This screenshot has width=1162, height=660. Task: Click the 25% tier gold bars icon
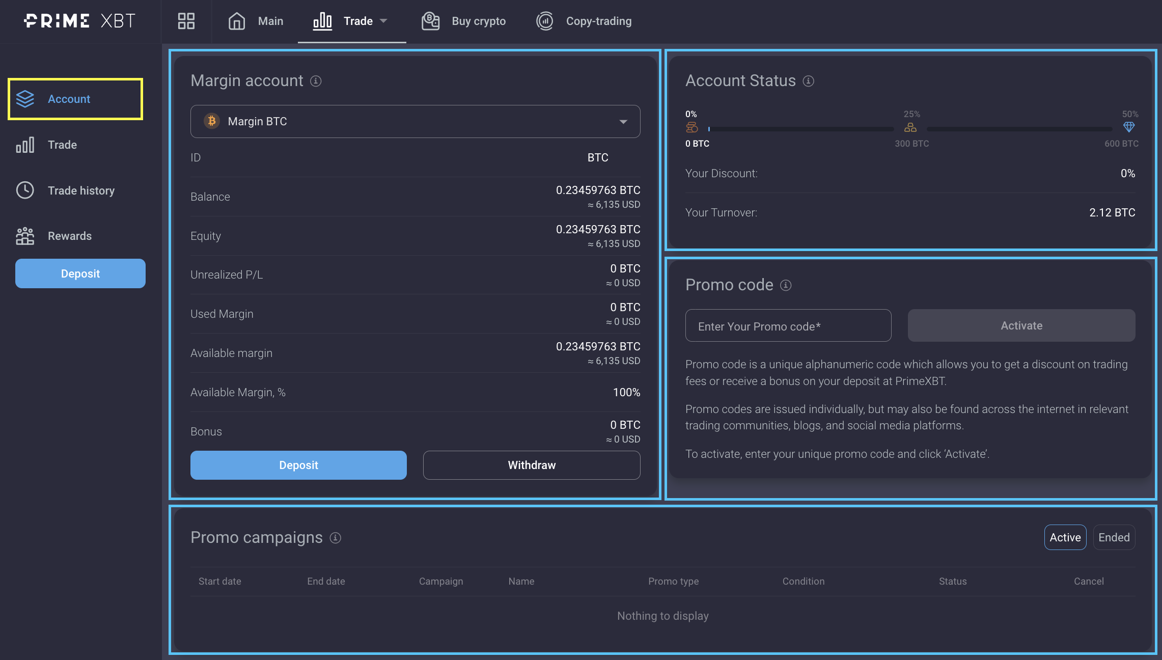pos(910,127)
